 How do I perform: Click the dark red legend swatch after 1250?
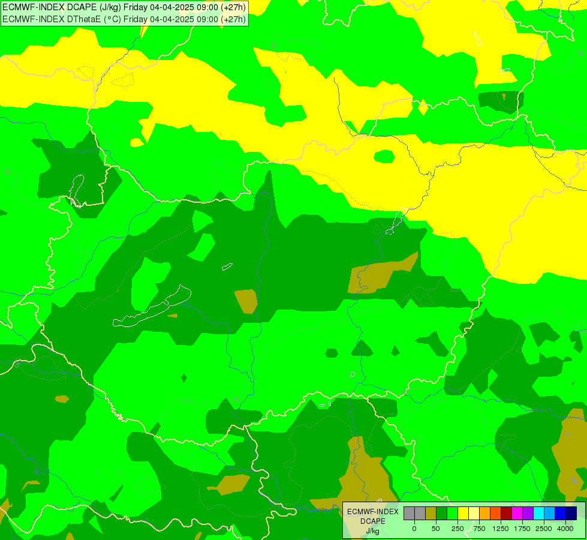(x=506, y=514)
